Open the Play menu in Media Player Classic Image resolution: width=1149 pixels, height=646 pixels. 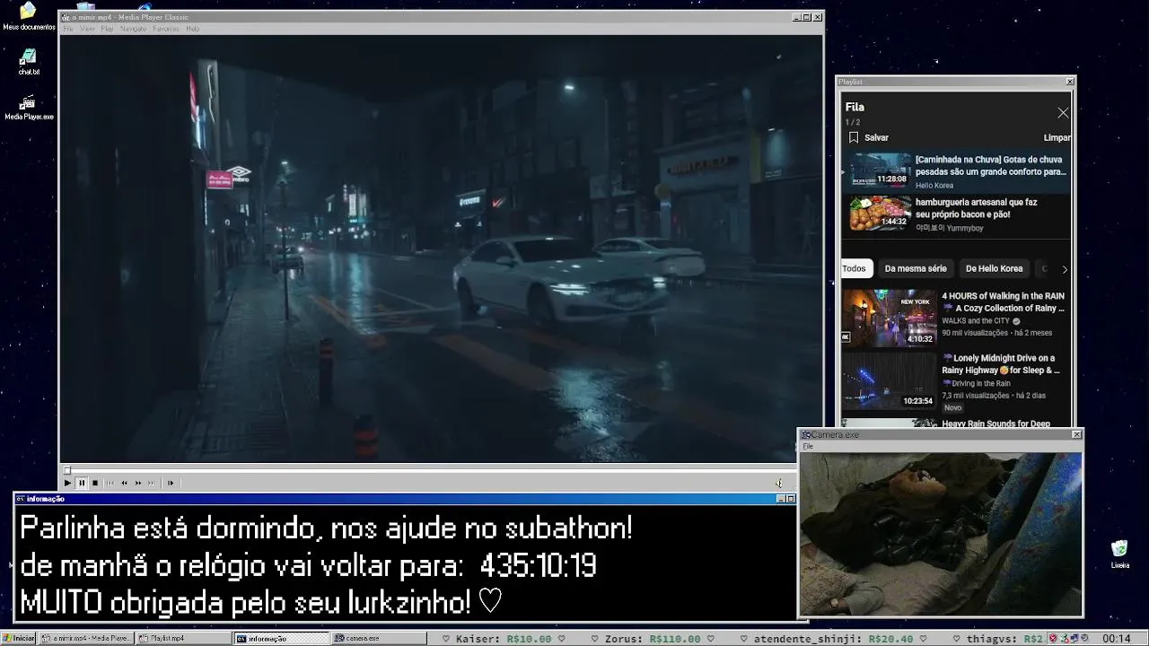(107, 29)
